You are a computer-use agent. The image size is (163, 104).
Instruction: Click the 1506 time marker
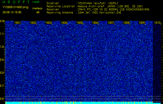point(95,23)
